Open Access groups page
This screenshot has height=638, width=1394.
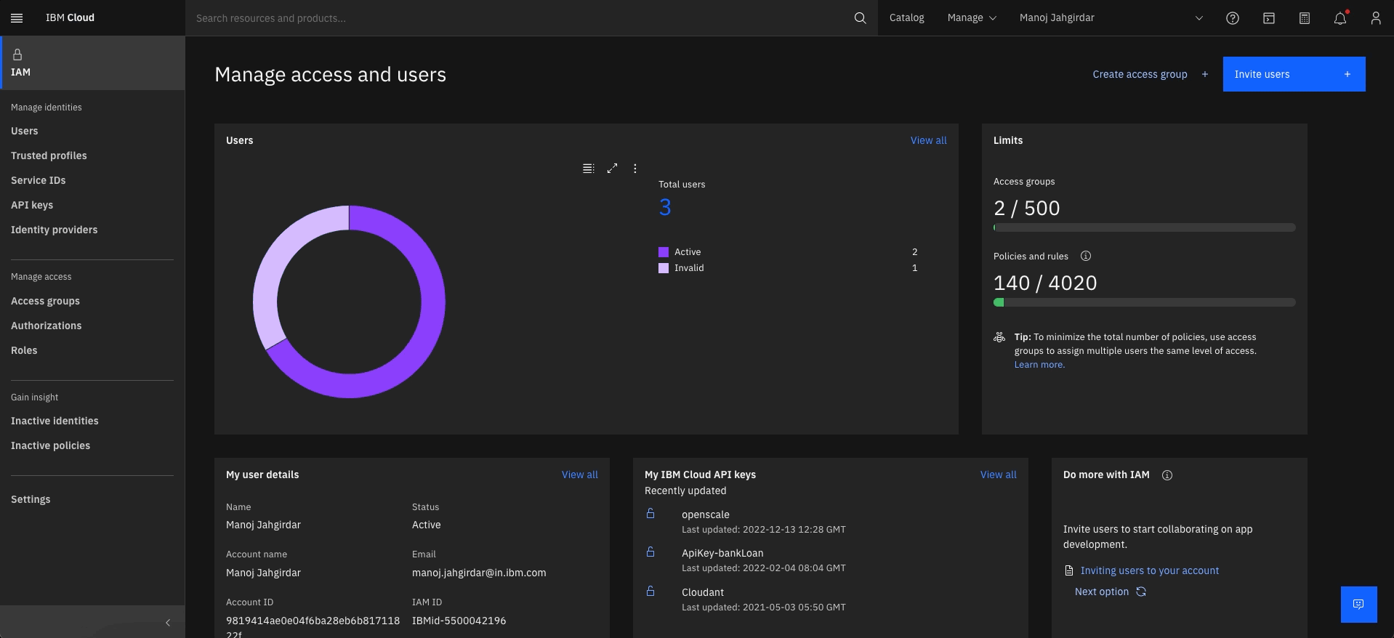[x=46, y=301]
